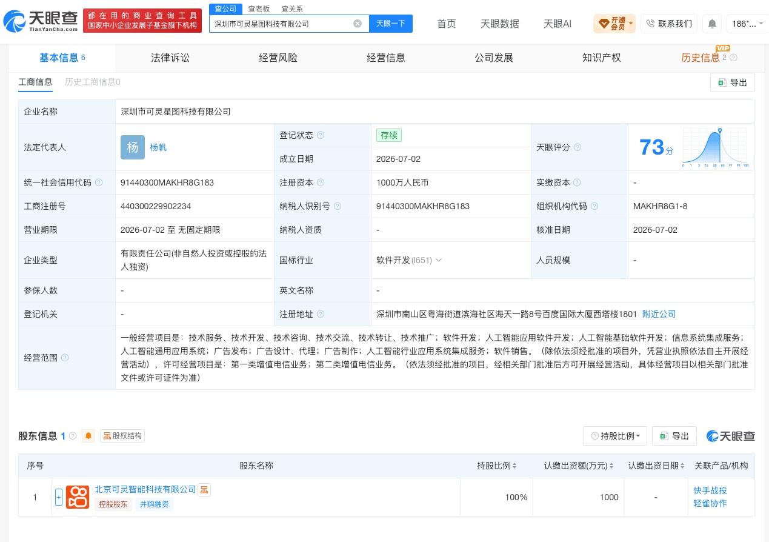The height and width of the screenshot is (542, 769).
Task: Click the 天眼评分 score distribution chart
Action: pyautogui.click(x=715, y=147)
